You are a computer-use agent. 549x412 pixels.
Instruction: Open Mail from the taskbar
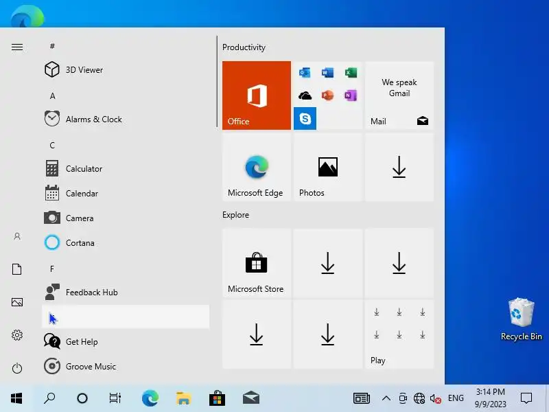[x=251, y=398]
